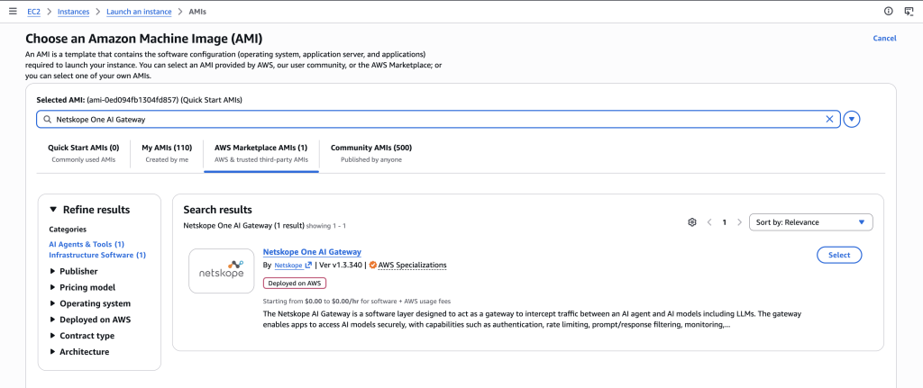Viewport: 923px width, 388px height.
Task: Open the hamburger navigation menu
Action: pos(13,11)
